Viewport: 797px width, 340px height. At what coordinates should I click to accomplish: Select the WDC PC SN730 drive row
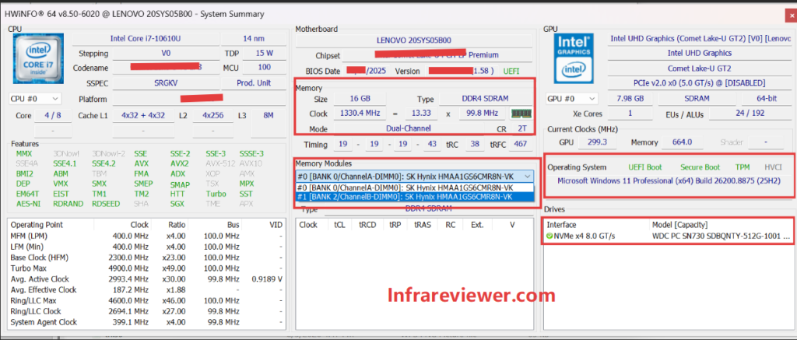[668, 236]
